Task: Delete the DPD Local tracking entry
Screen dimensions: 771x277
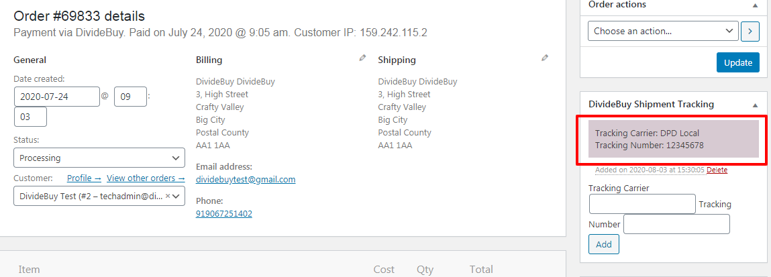Action: [717, 170]
